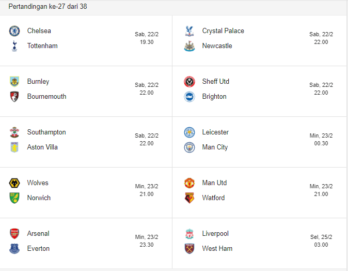The height and width of the screenshot is (271, 348).
Task: Click the Crystal Palace crest icon
Action: tap(189, 31)
